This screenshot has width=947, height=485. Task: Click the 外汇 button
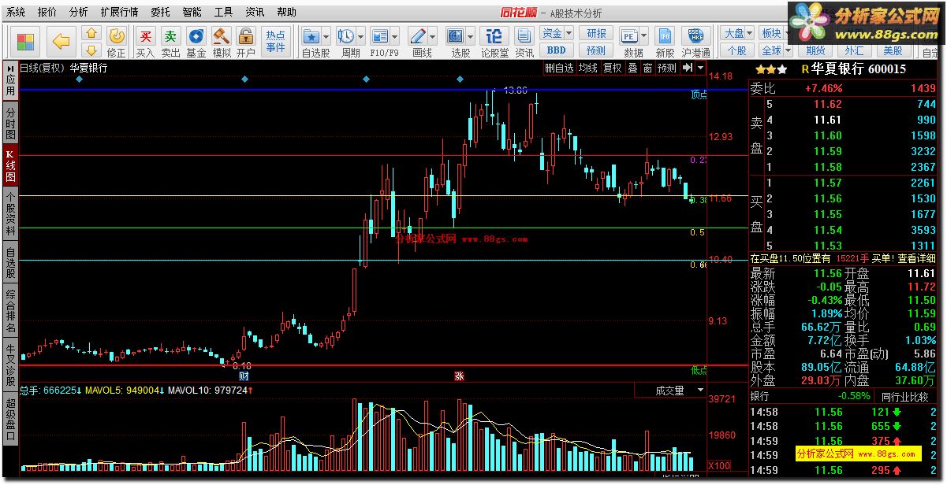pyautogui.click(x=855, y=50)
